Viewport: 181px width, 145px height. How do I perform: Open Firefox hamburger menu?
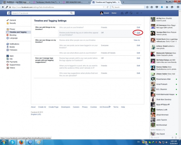tap(178, 7)
